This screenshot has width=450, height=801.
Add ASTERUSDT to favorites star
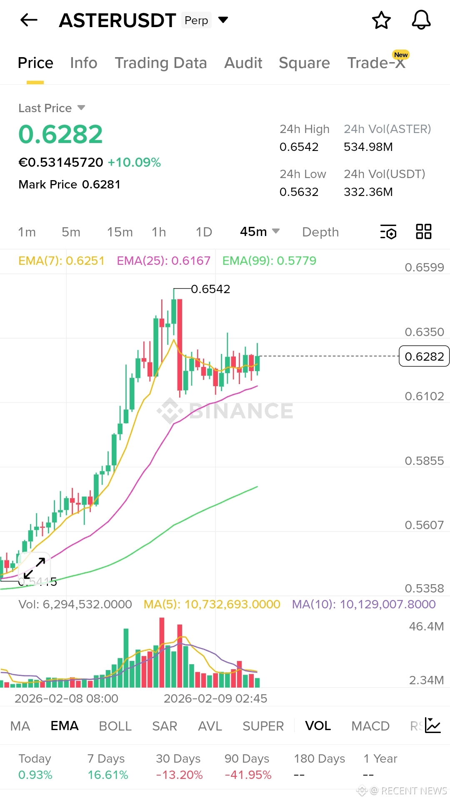pyautogui.click(x=381, y=20)
